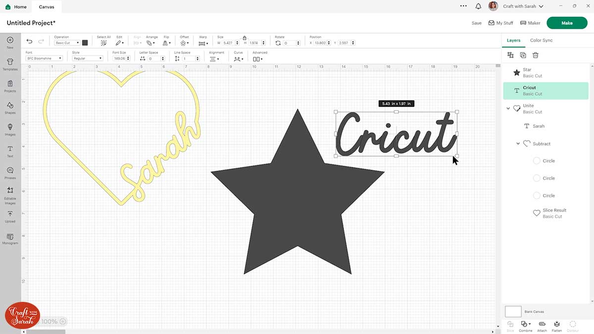The width and height of the screenshot is (594, 334).
Task: Select the Star layer
Action: click(x=546, y=73)
